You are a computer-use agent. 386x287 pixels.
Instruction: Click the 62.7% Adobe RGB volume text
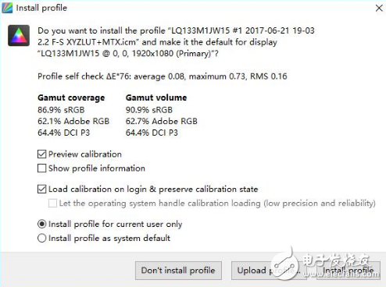pyautogui.click(x=162, y=121)
